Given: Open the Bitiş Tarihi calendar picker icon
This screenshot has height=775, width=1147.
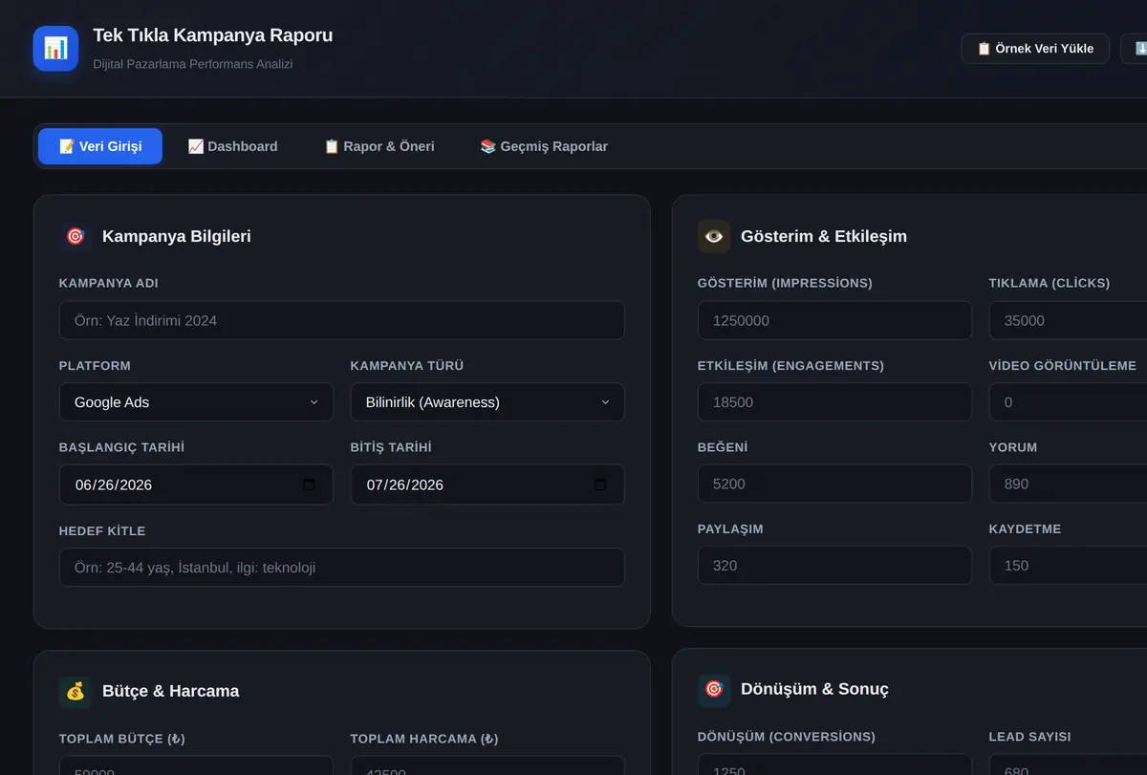Looking at the screenshot, I should click(600, 484).
